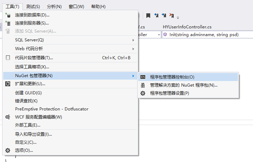This screenshot has height=162, width=253.
Task: Select 管理解决方案的 NuGet 程序包(N)...
Action: 188,85
